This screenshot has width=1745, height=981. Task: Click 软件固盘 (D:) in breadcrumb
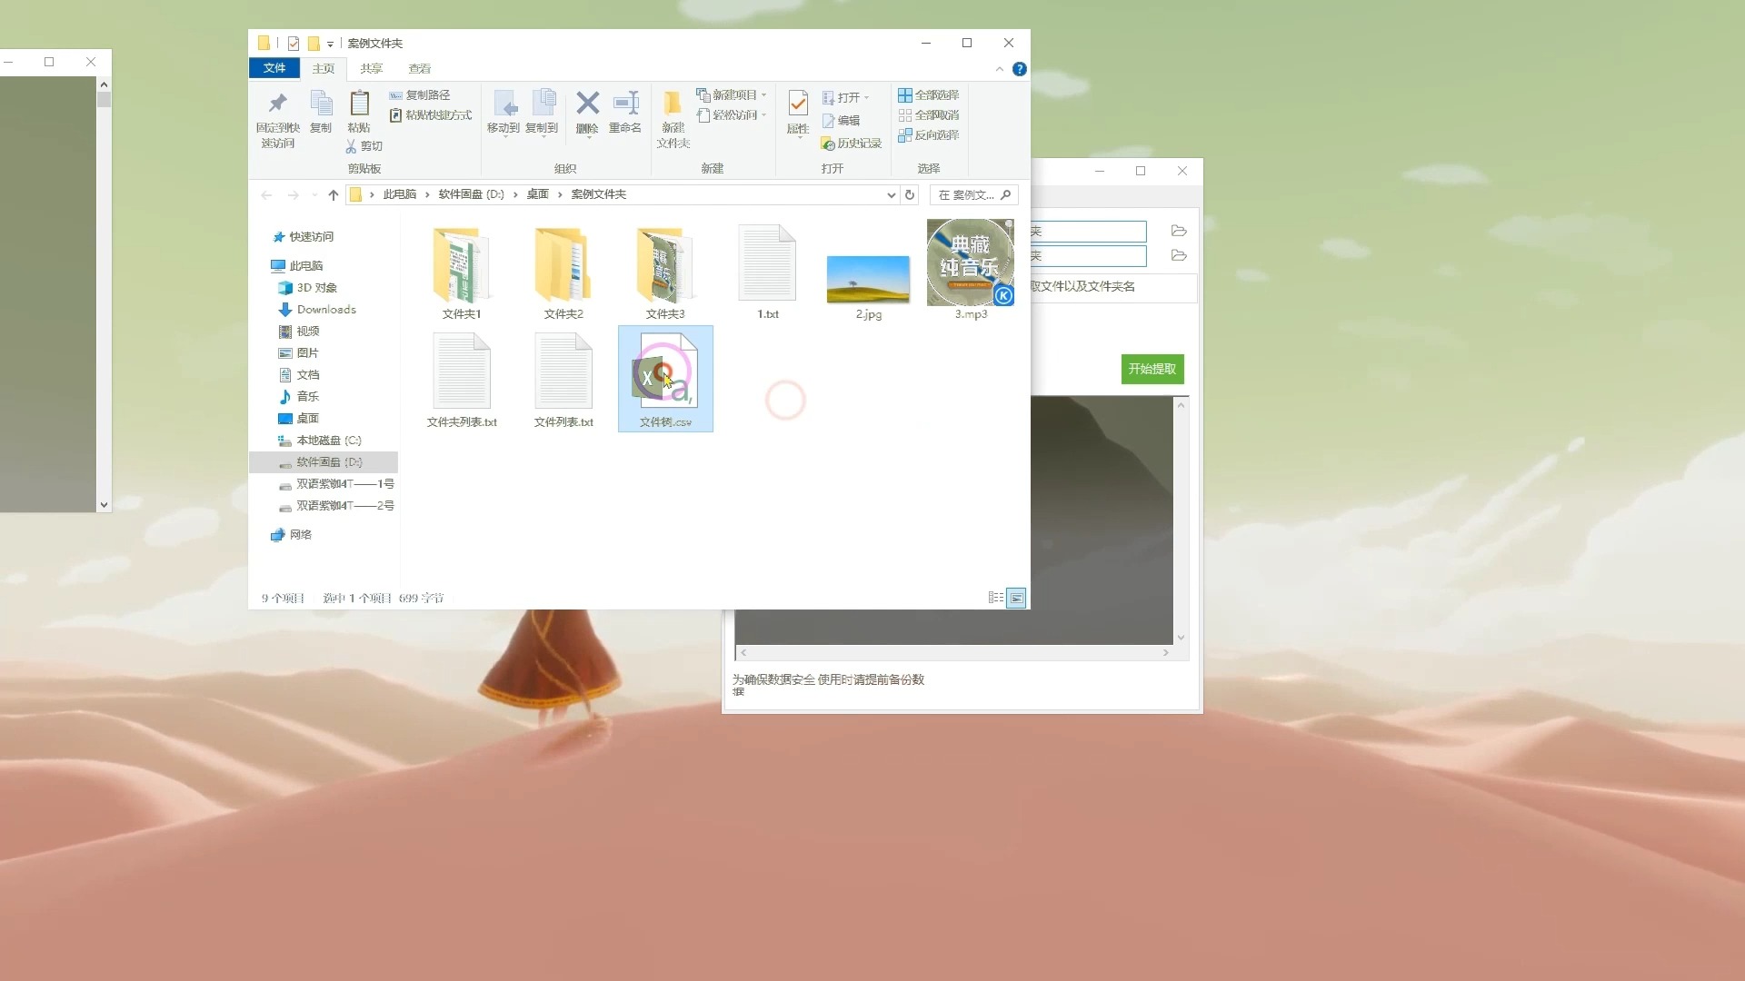coord(471,194)
